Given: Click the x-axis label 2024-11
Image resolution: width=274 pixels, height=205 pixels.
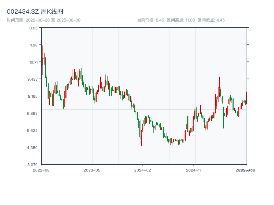Looking at the screenshot, I should coord(194,170).
